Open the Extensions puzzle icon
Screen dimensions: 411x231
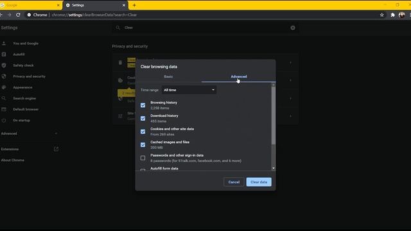[x=392, y=15]
